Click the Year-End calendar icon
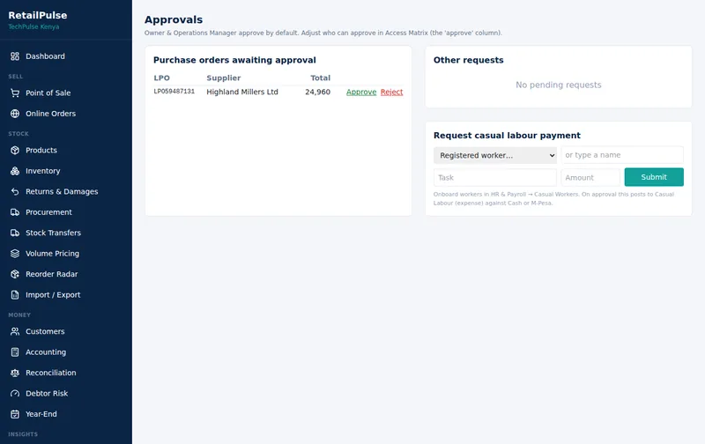705x444 pixels. point(15,414)
